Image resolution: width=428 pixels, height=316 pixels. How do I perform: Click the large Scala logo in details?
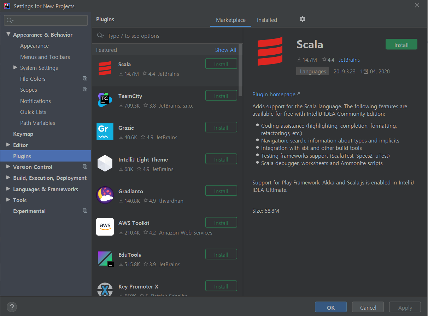pos(270,51)
